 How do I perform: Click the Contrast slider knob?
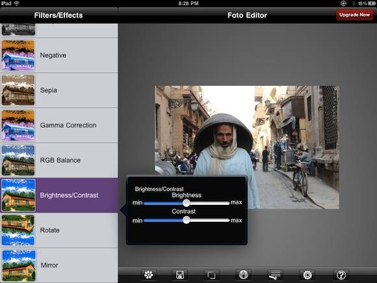[187, 220]
